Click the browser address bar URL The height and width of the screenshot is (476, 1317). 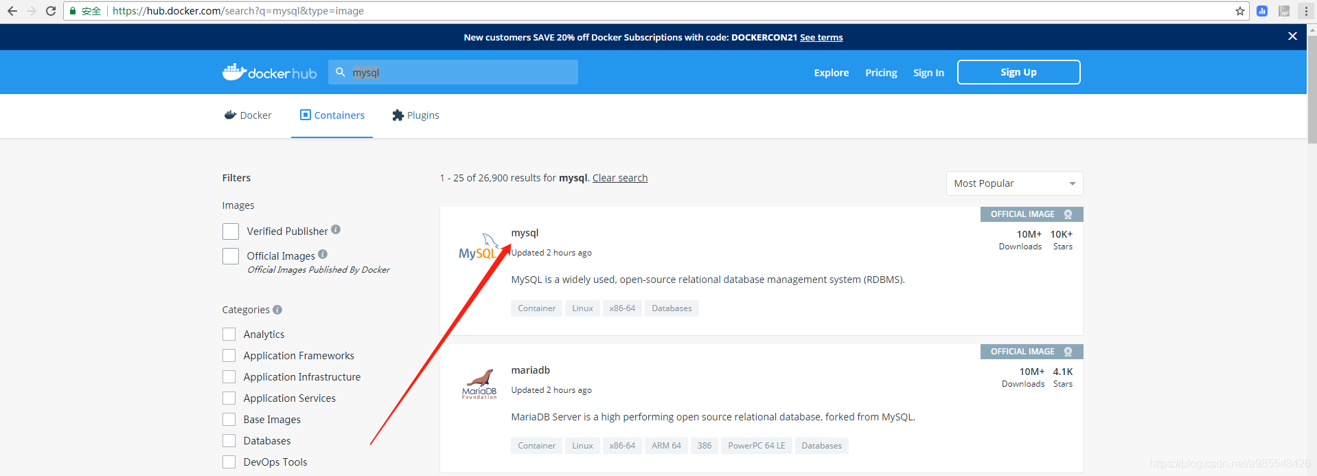click(238, 11)
